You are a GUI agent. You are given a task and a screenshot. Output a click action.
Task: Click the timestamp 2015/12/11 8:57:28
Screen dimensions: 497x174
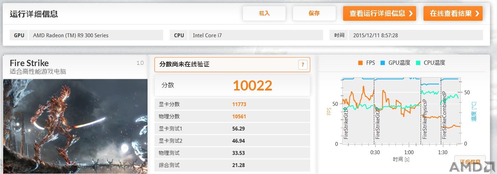coord(376,35)
